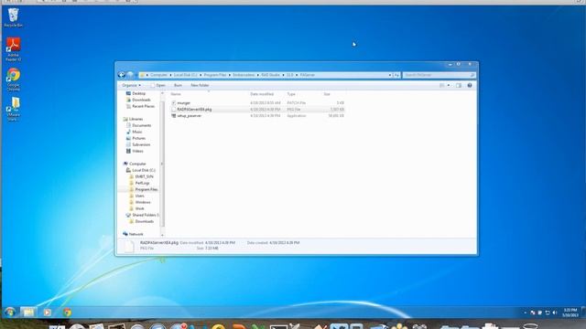Image resolution: width=586 pixels, height=329 pixels.
Task: Go back using Explorer back arrow
Action: (x=122, y=75)
